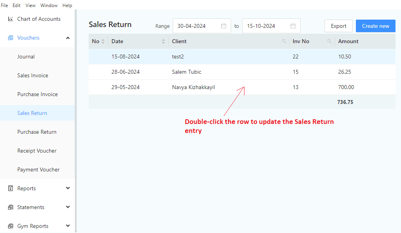This screenshot has width=401, height=233.
Task: Expand the Reports menu section
Action: pos(68,188)
